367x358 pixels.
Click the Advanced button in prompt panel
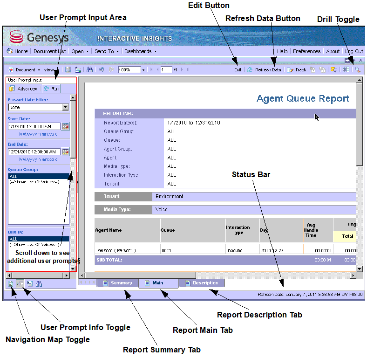pyautogui.click(x=24, y=89)
